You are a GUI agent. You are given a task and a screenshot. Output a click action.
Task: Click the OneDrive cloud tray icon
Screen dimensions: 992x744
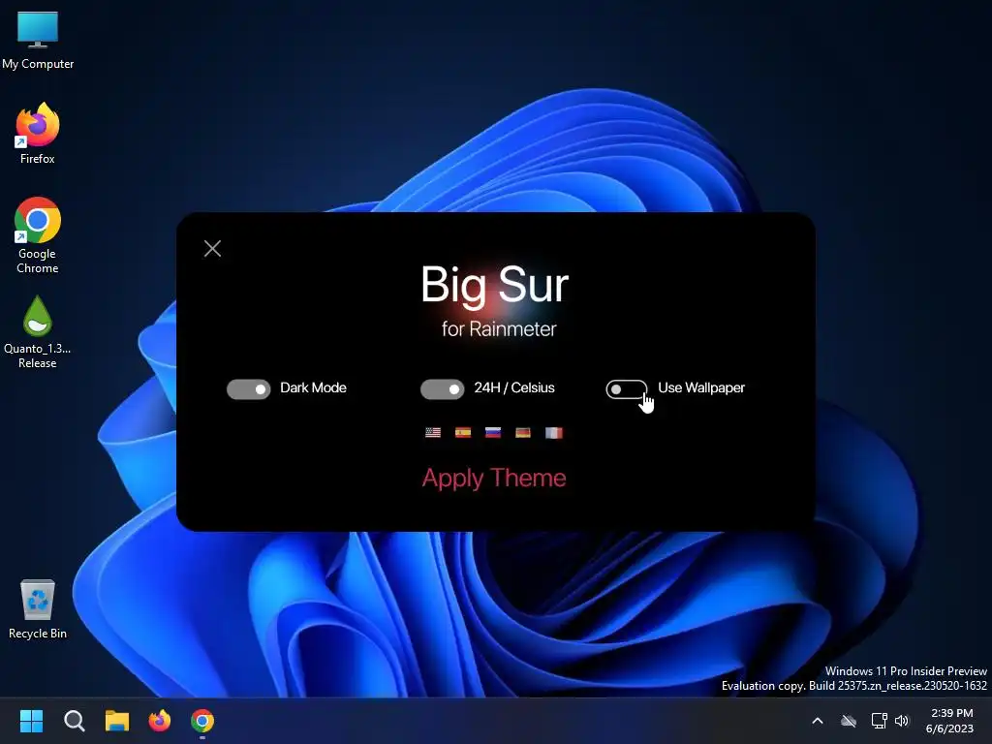(849, 721)
